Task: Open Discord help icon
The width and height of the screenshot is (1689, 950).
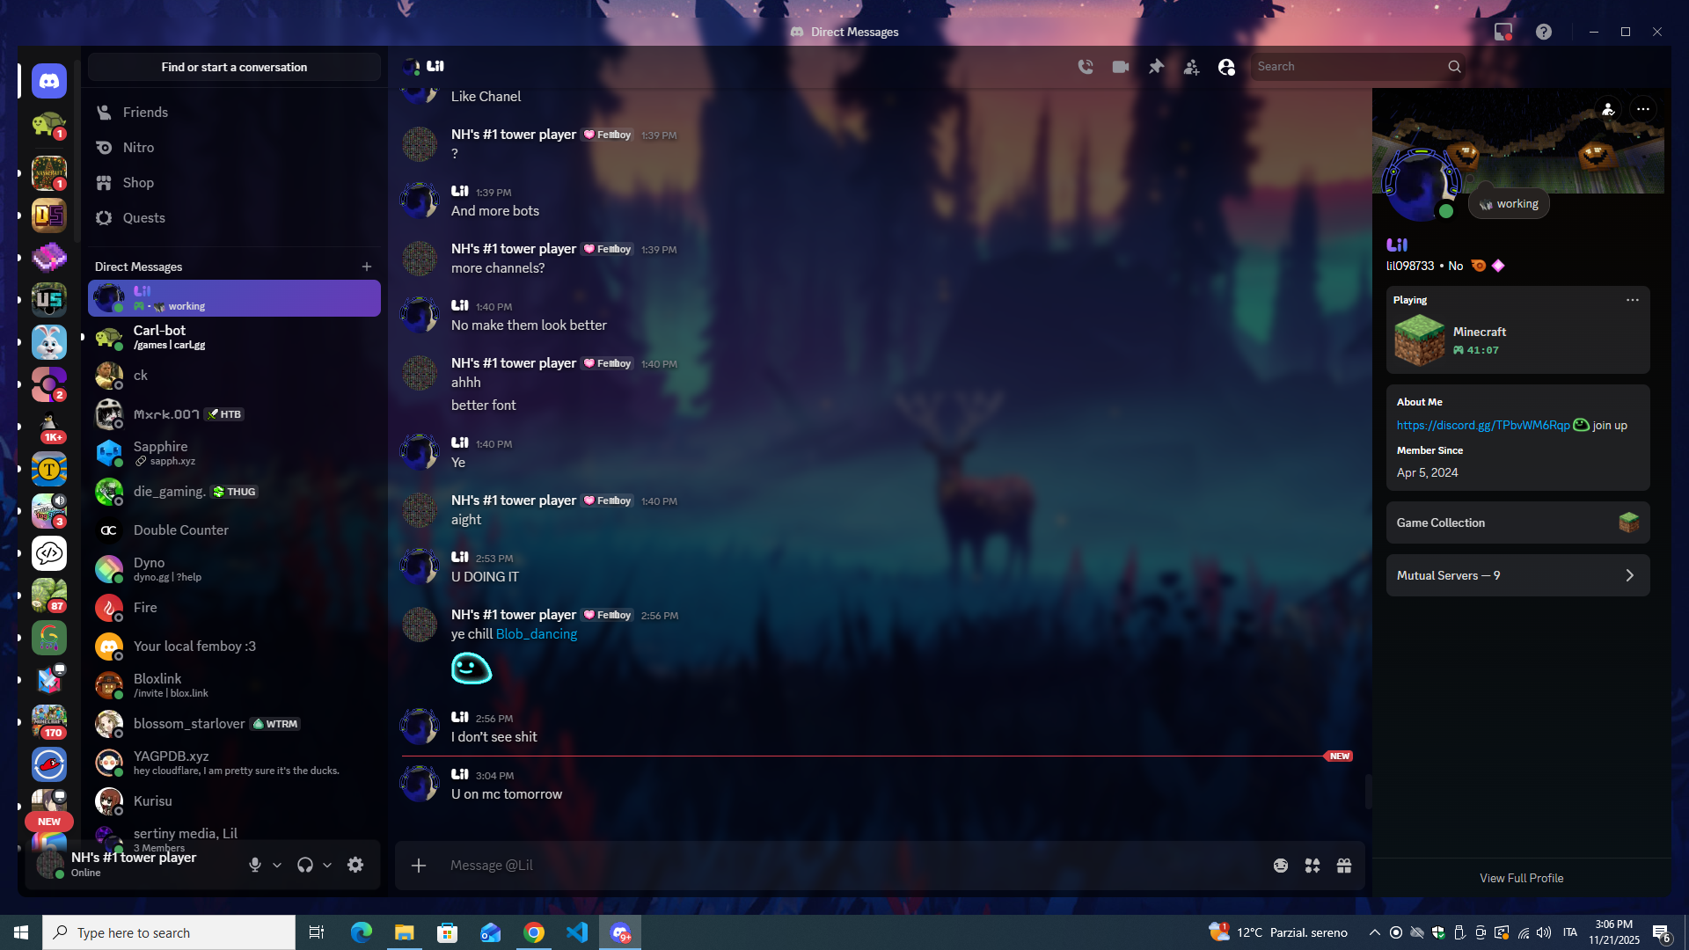Action: [1544, 32]
